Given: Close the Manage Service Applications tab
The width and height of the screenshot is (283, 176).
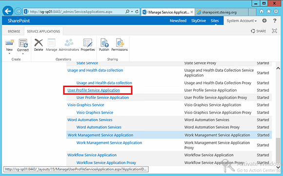Looking at the screenshot, I should 192,12.
